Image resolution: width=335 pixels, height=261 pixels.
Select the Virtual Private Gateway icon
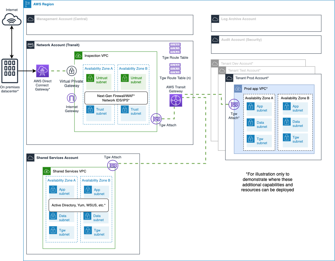point(72,71)
